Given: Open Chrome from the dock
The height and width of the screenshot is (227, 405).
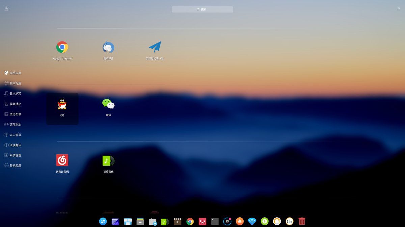Looking at the screenshot, I should coord(190,221).
